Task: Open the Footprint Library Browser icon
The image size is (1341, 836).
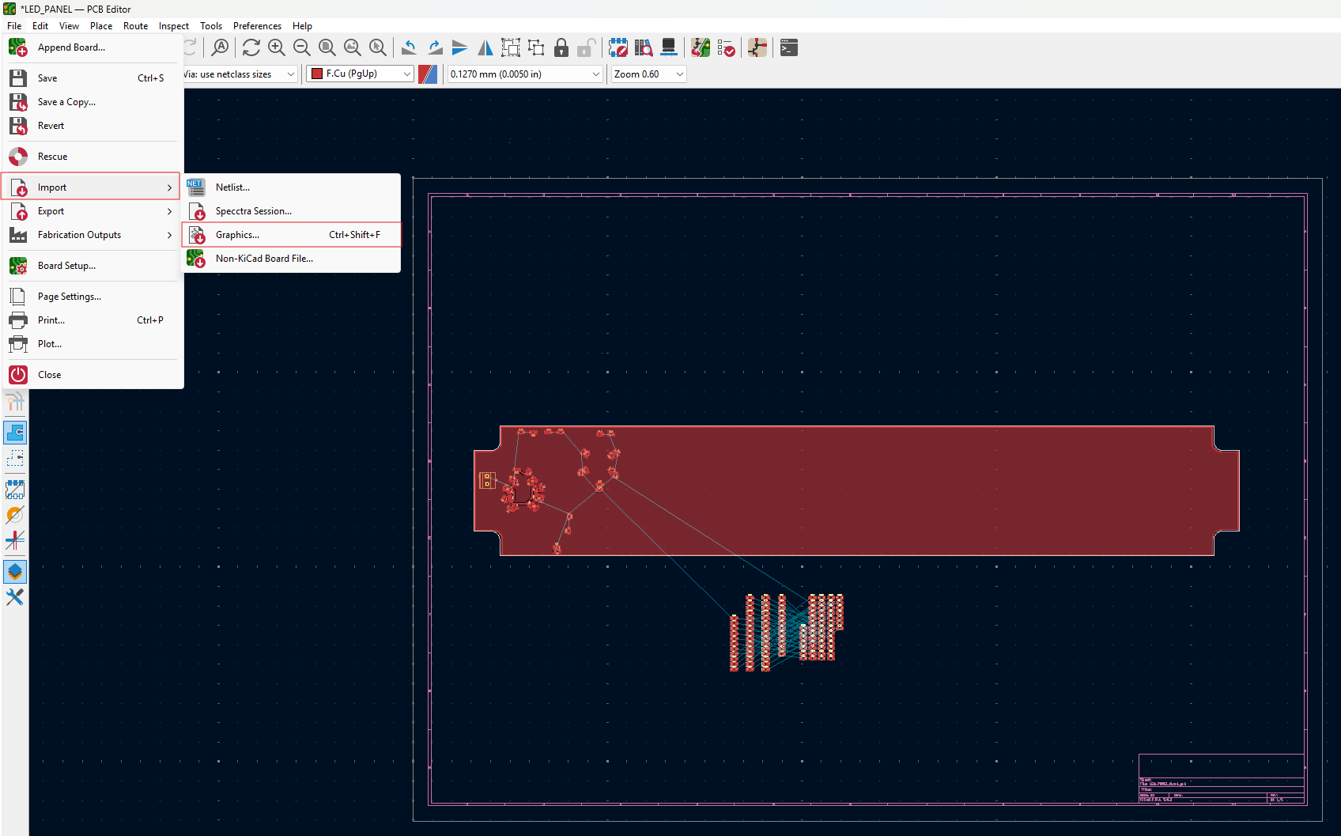Action: pyautogui.click(x=644, y=47)
